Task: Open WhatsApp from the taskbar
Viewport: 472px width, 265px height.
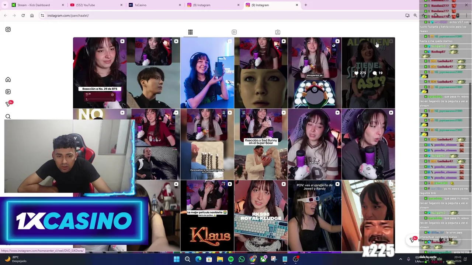Action: (x=242, y=259)
